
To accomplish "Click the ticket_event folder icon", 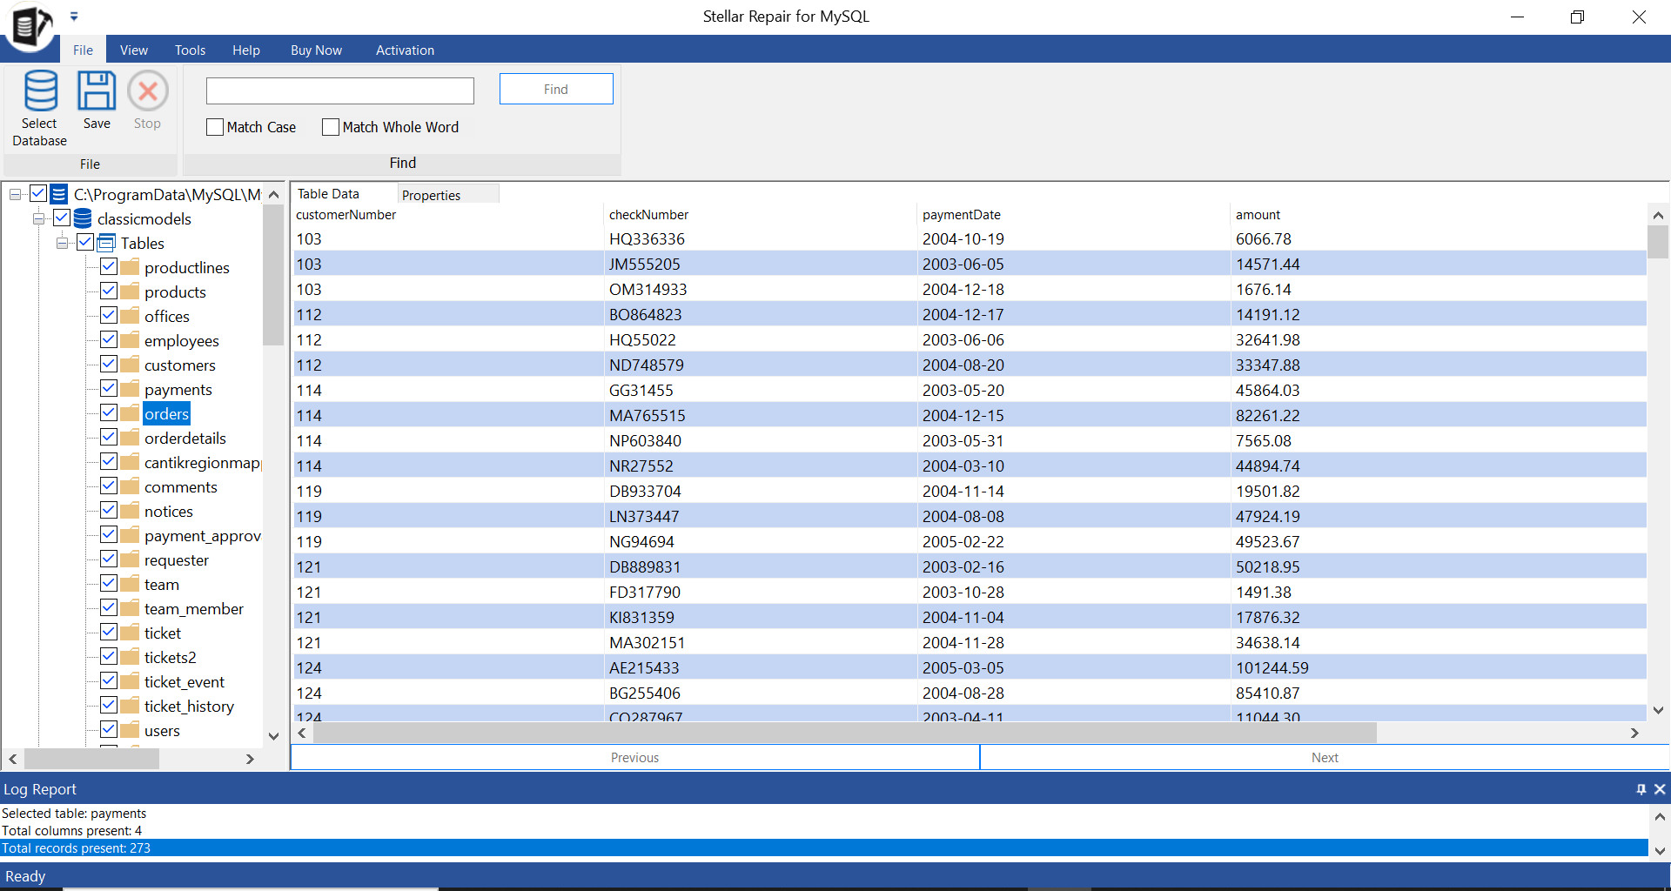I will coord(130,681).
